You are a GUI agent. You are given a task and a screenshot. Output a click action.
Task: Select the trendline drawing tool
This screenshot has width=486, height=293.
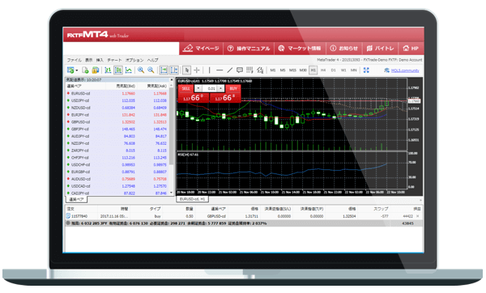229,70
